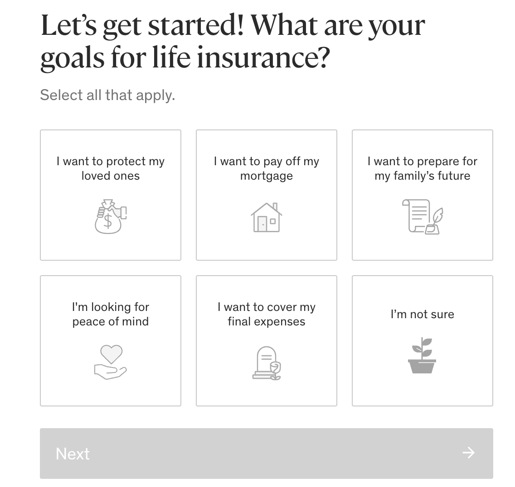This screenshot has height=487, width=515.
Task: Toggle the peace of mind goal card
Action: (x=111, y=341)
